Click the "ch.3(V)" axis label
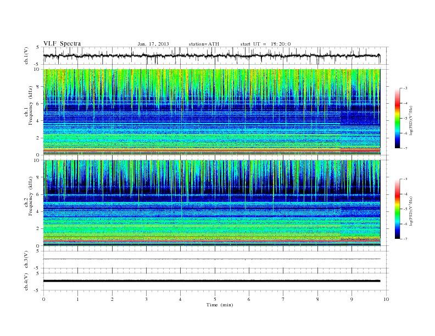The height and width of the screenshot is (336, 435). click(26, 260)
